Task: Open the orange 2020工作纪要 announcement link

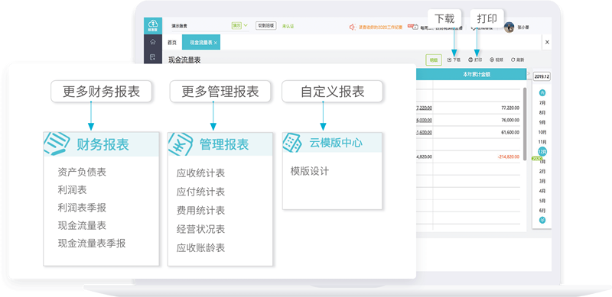Action: tap(380, 27)
